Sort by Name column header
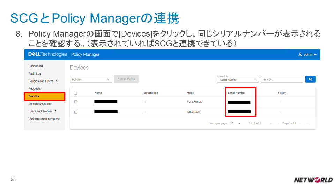Viewport: 335px width, 188px height. [x=98, y=93]
